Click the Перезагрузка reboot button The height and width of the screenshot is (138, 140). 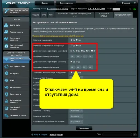click(x=66, y=3)
